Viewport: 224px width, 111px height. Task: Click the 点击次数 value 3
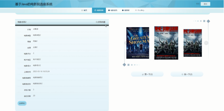34,90
